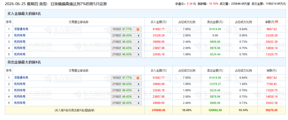Click 净额(万) header in the sell table
The image size is (288, 120).
271,71
